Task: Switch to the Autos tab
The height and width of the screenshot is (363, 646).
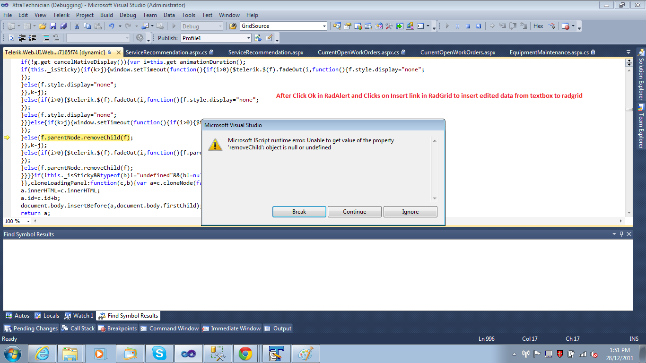Action: 17,316
